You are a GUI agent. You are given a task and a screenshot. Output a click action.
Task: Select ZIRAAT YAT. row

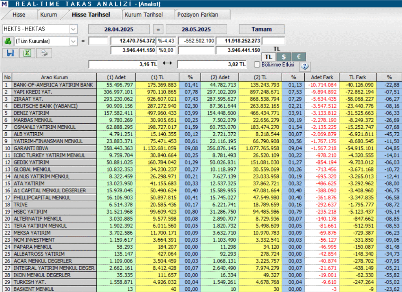202,99
